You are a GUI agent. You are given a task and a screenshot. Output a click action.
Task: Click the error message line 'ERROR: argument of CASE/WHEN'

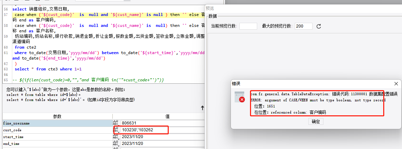click(318, 100)
